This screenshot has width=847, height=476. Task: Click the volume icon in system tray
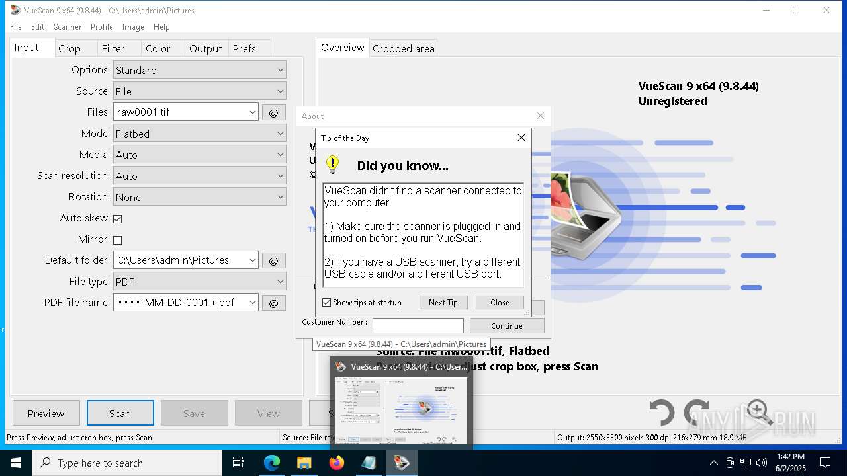pos(762,463)
